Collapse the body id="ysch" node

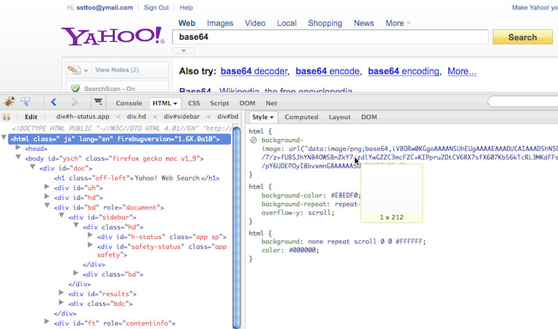18,157
